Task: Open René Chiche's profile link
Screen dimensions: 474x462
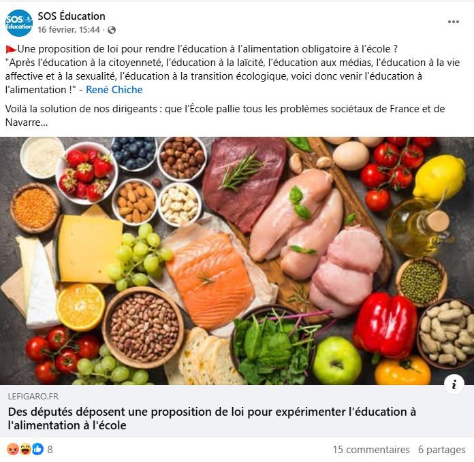Action: click(x=114, y=90)
